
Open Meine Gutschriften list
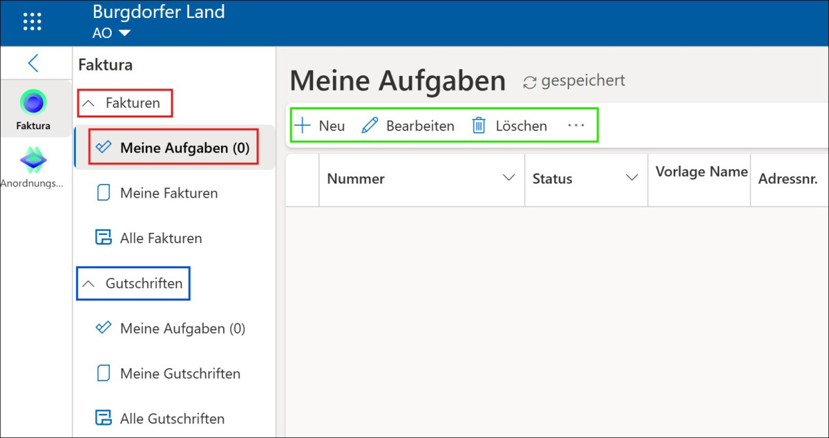pos(180,374)
